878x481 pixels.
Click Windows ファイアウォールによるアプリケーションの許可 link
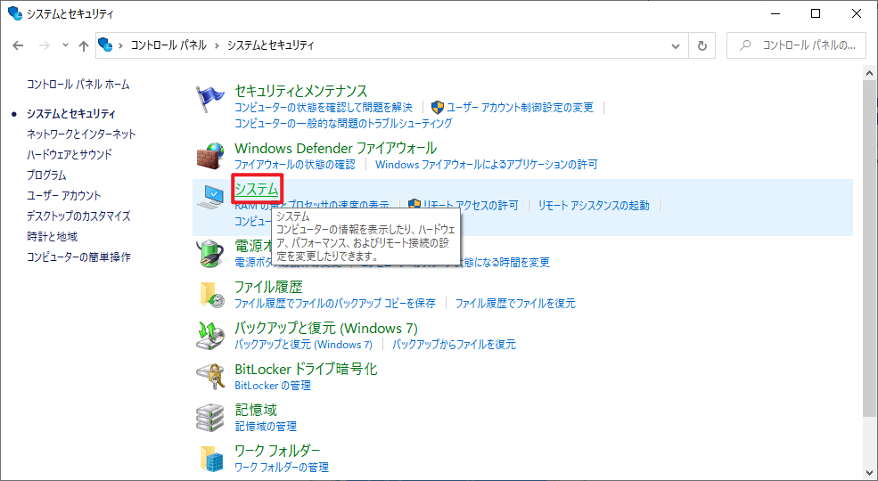click(487, 165)
